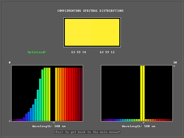Image resolution: width=184 pixels, height=138 pixels.
Task: Click the plus wavelength marker below left chart
Action: (x=54, y=123)
